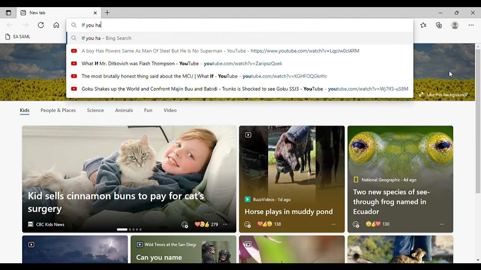Click video badge on lightning storm card
The height and width of the screenshot is (270, 481).
pos(31,244)
